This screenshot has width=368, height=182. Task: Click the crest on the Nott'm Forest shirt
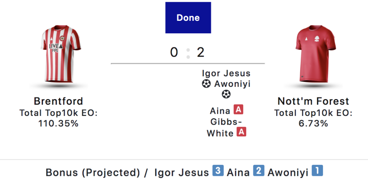tap(317, 39)
